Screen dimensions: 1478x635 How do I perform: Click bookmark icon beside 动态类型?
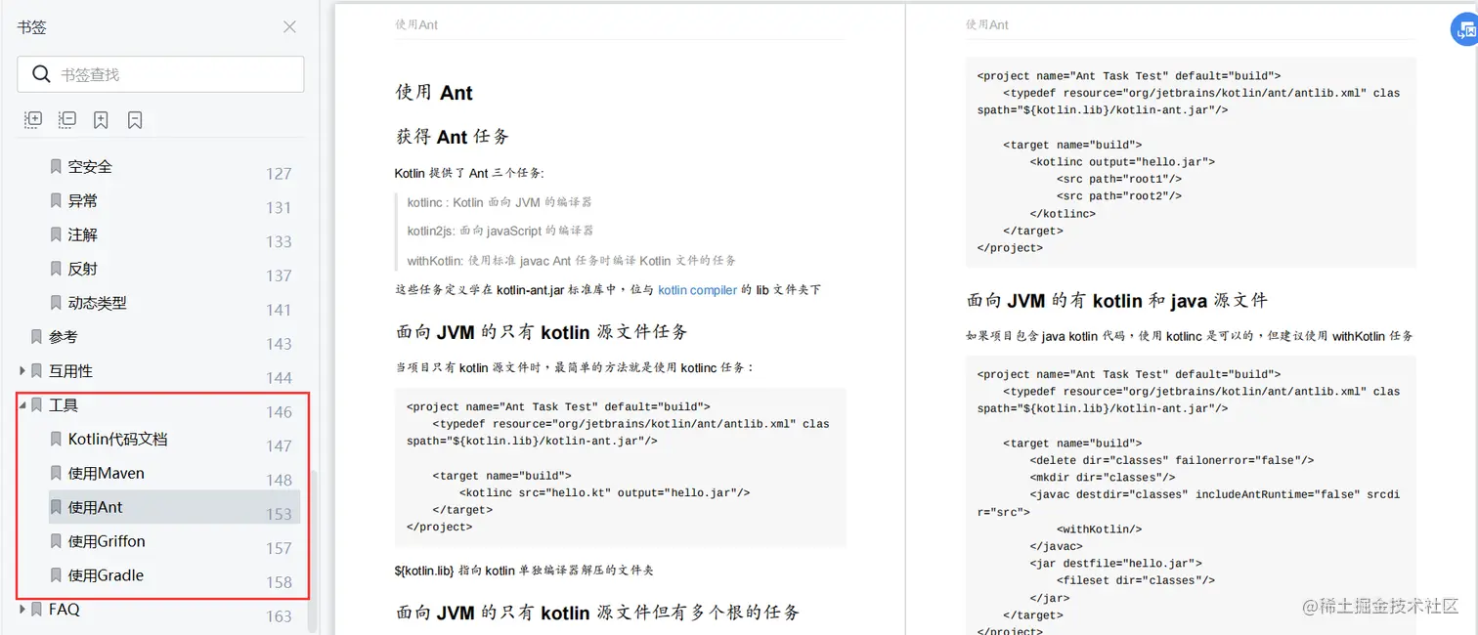[x=56, y=303]
